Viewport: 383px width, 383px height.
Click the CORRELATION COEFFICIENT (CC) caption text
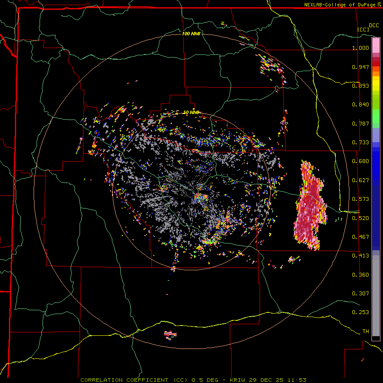(x=134, y=380)
